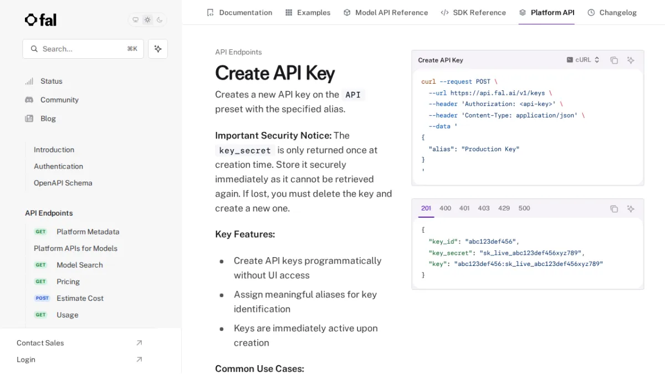This screenshot has width=665, height=374.
Task: Open Model Search endpoint
Action: click(x=79, y=265)
